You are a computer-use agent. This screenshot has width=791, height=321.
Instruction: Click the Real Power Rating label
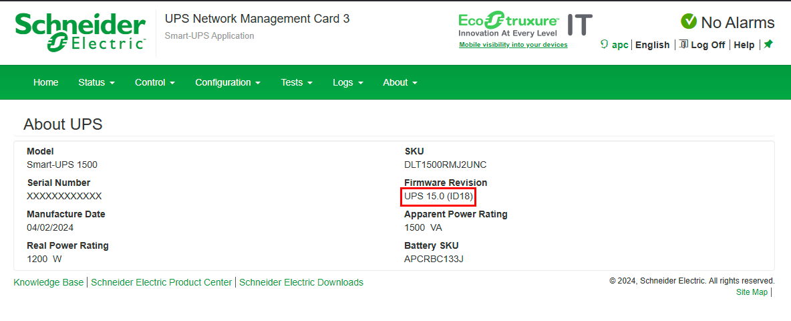[67, 246]
